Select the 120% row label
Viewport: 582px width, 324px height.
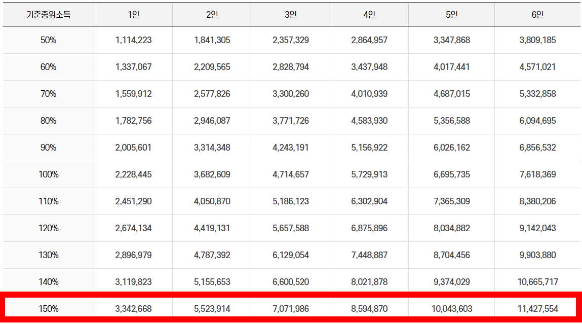pos(48,228)
